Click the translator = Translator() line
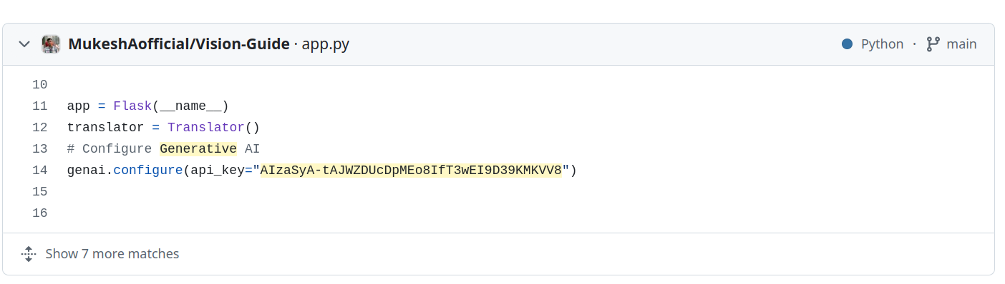1005x284 pixels. [163, 128]
